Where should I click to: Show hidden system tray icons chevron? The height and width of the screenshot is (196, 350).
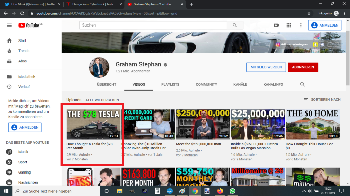tap(304, 191)
